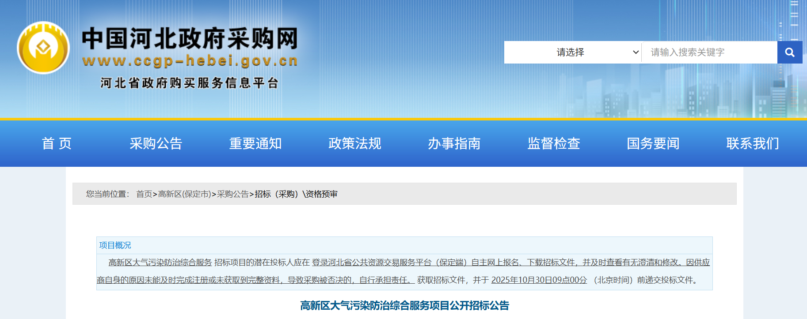Open the 联系我们 navigation item
807x319 pixels.
(753, 143)
